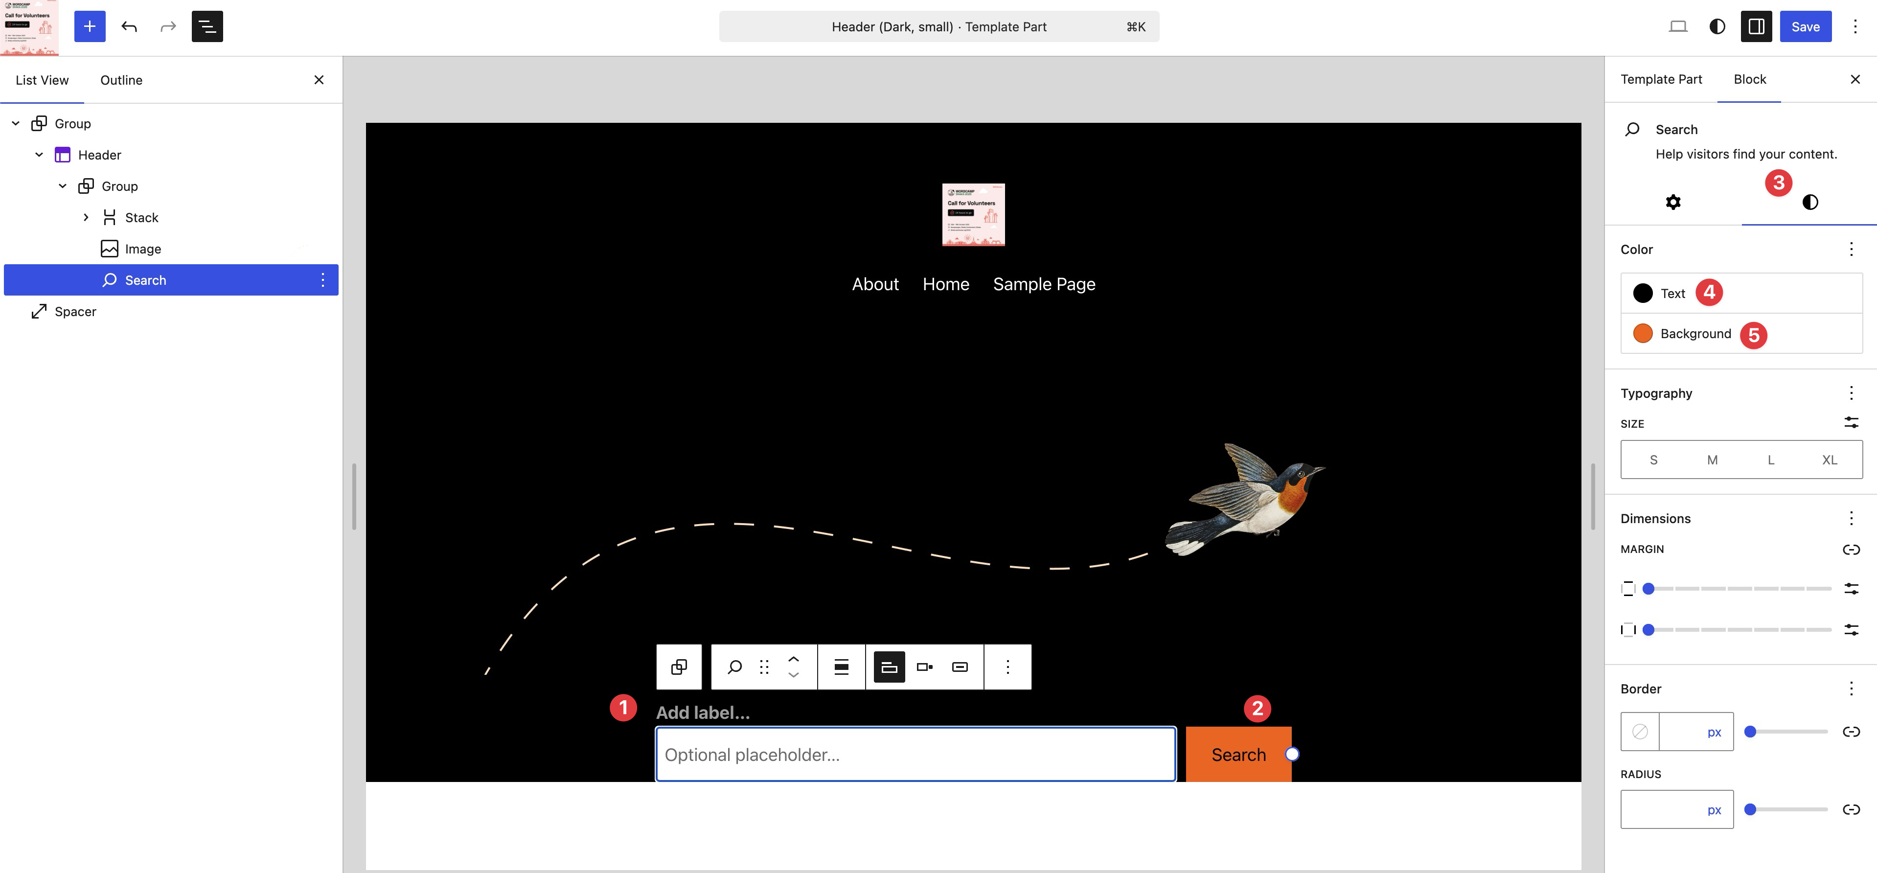Viewport: 1877px width, 873px height.
Task: Open the Styles half-circle icon in top bar
Action: (x=1717, y=26)
